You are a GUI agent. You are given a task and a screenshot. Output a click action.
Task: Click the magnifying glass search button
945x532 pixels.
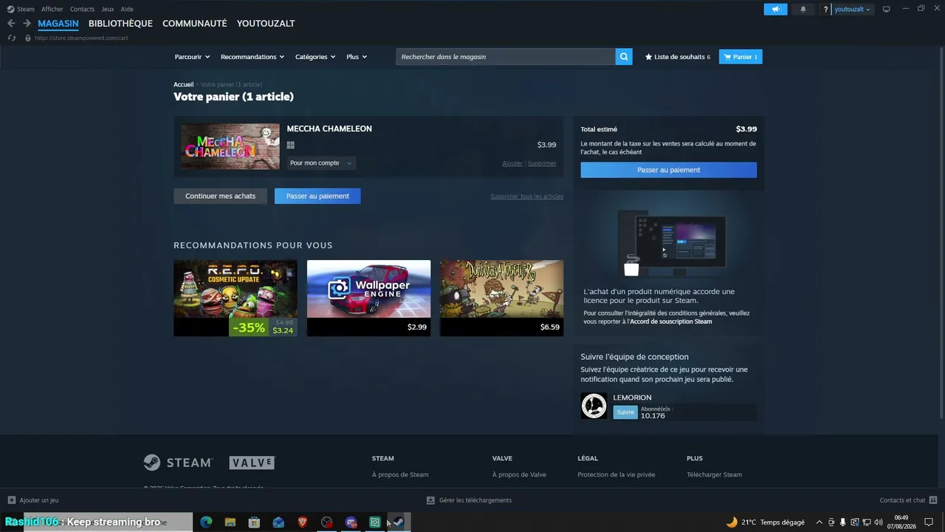click(624, 57)
